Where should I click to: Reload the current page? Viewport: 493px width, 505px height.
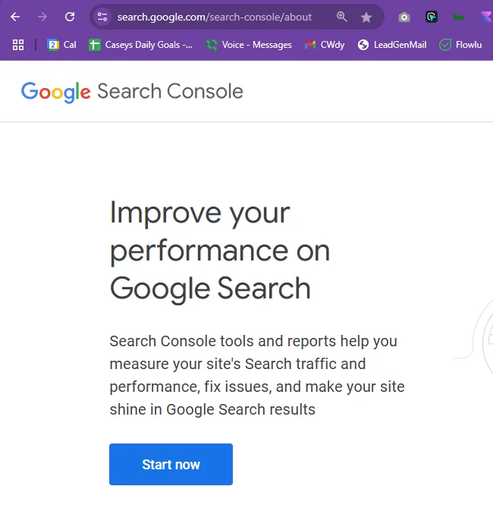(x=70, y=17)
